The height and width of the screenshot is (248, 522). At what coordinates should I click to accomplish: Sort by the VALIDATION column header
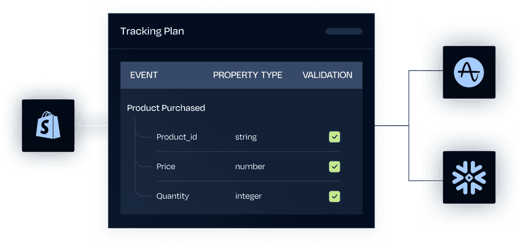[327, 75]
